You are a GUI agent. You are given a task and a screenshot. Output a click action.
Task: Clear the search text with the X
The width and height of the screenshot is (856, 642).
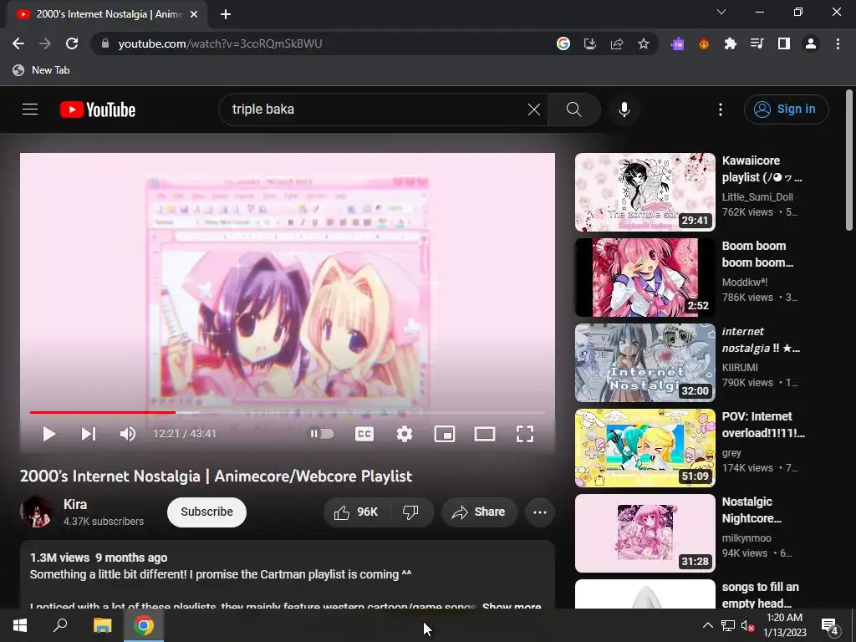pos(534,110)
